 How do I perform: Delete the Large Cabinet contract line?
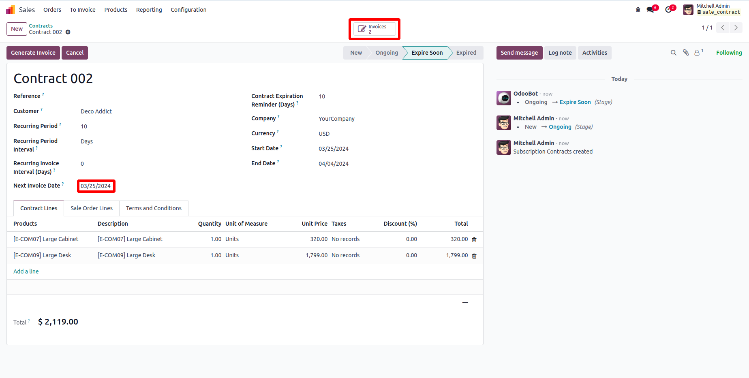pos(474,240)
